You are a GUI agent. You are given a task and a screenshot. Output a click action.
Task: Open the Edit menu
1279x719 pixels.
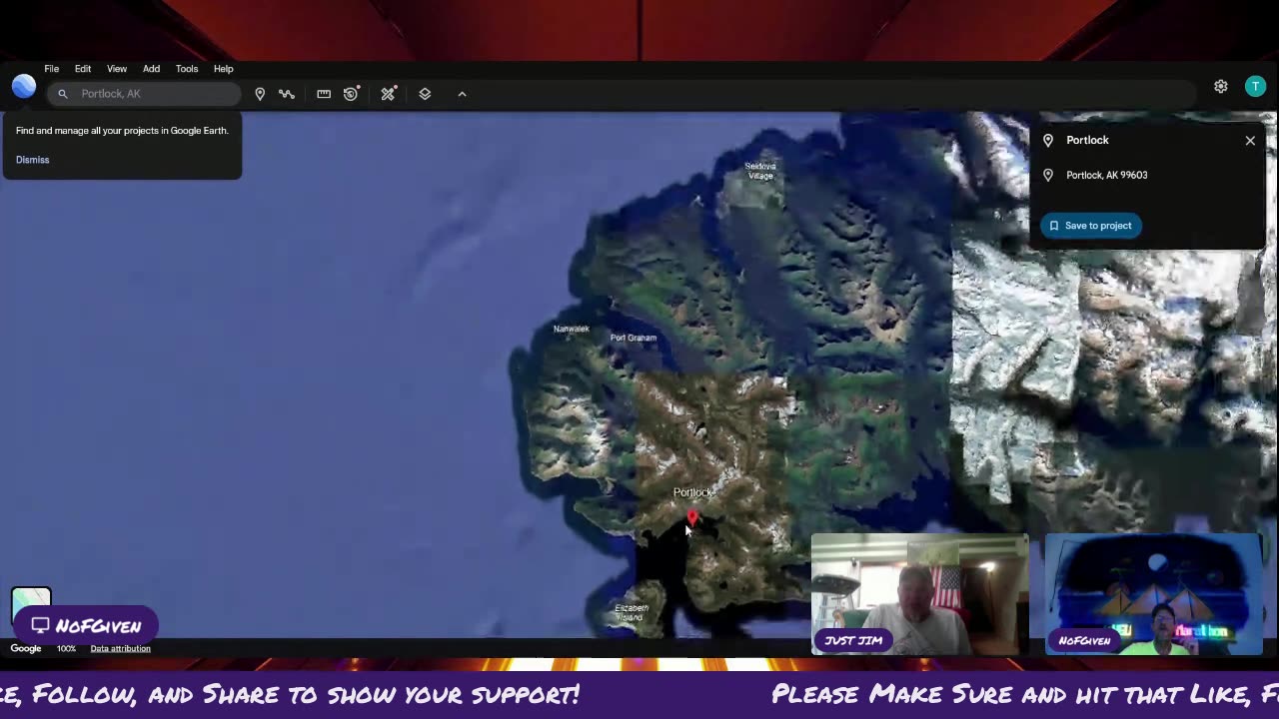click(83, 69)
